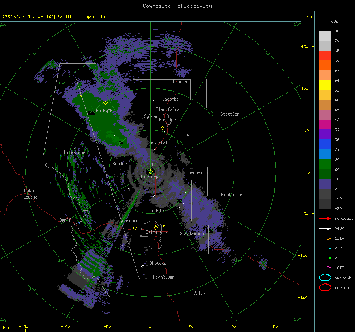Select the Sylvan label
The height and width of the screenshot is (332, 355).
[x=151, y=116]
